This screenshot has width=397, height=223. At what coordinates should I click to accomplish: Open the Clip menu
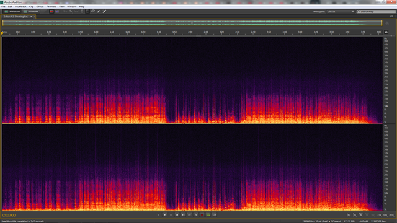point(31,7)
